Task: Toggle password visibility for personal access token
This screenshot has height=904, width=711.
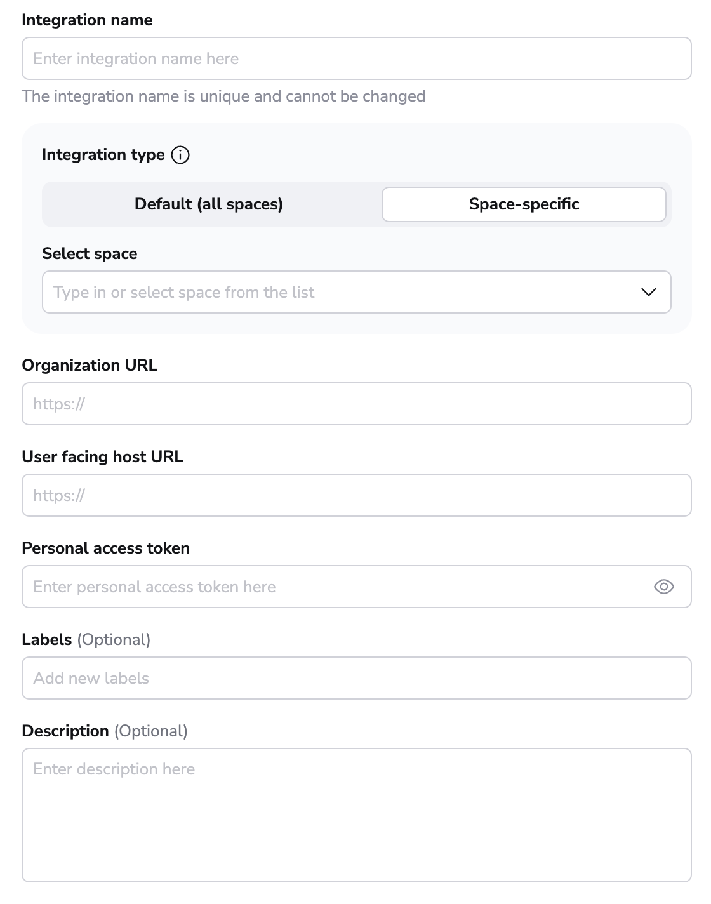Action: click(x=663, y=587)
